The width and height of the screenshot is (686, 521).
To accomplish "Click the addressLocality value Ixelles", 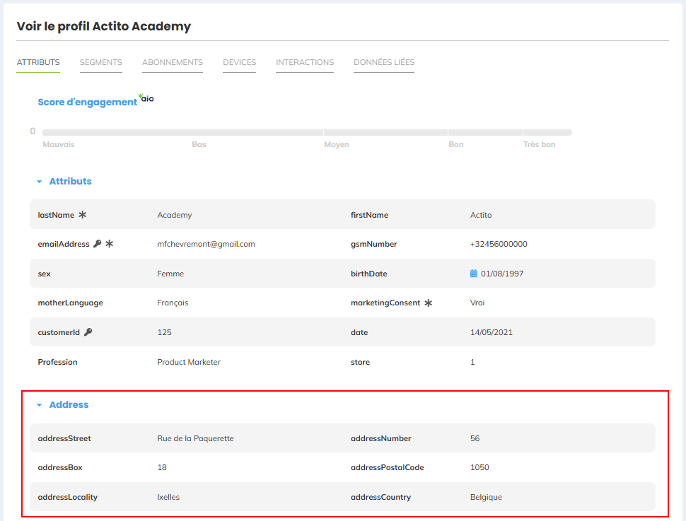I will (168, 497).
